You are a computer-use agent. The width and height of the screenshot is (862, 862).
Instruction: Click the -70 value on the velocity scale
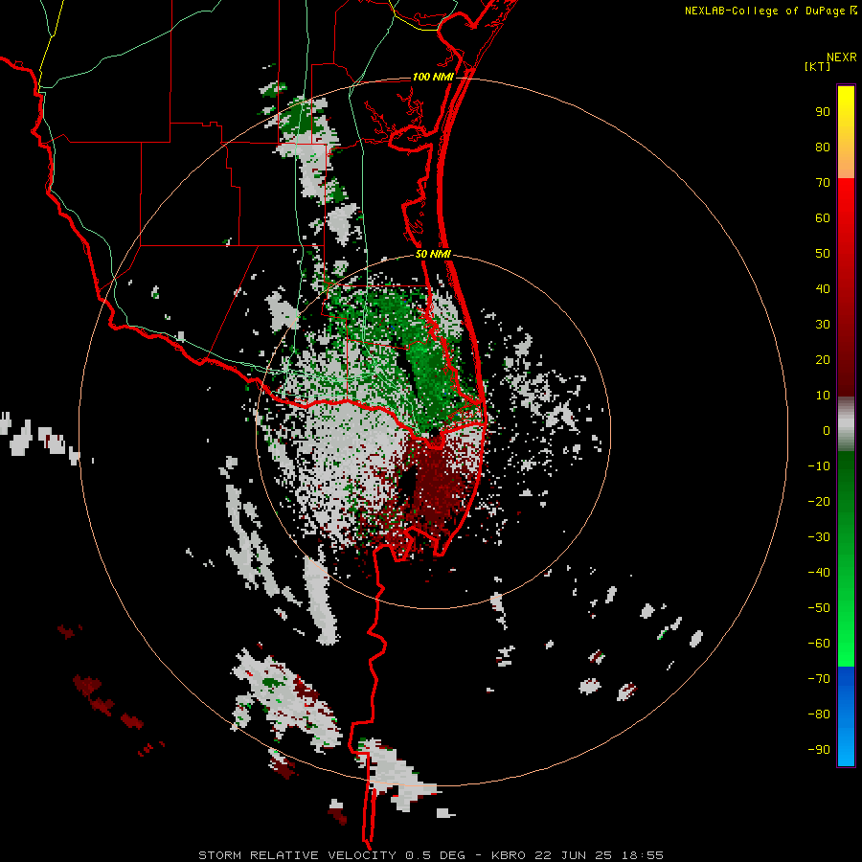819,679
